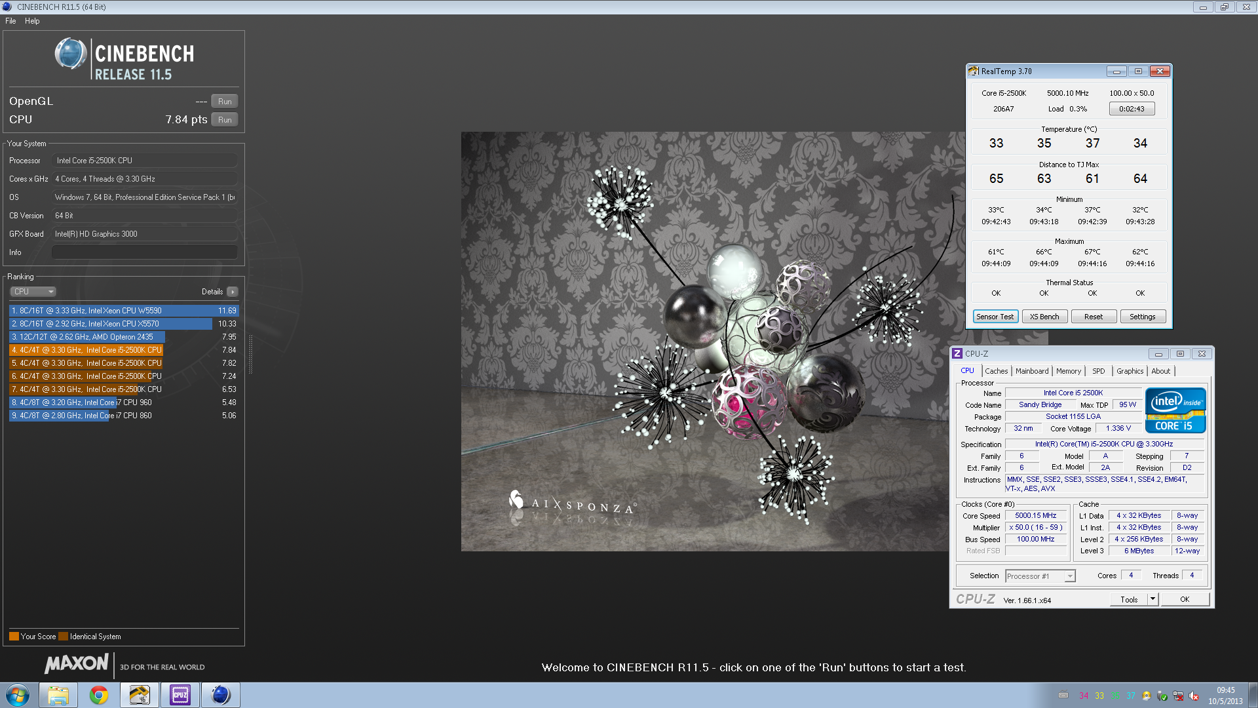Click the Intel Core i5 logo in CPU-Z

tap(1175, 410)
